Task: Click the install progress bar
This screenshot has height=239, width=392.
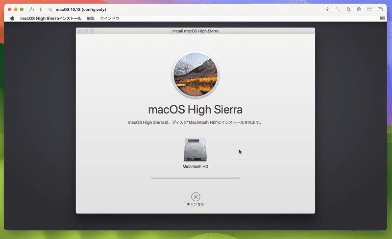Action: [195, 178]
